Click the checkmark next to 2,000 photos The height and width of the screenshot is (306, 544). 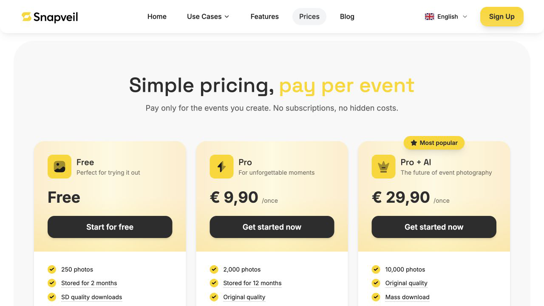(214, 269)
